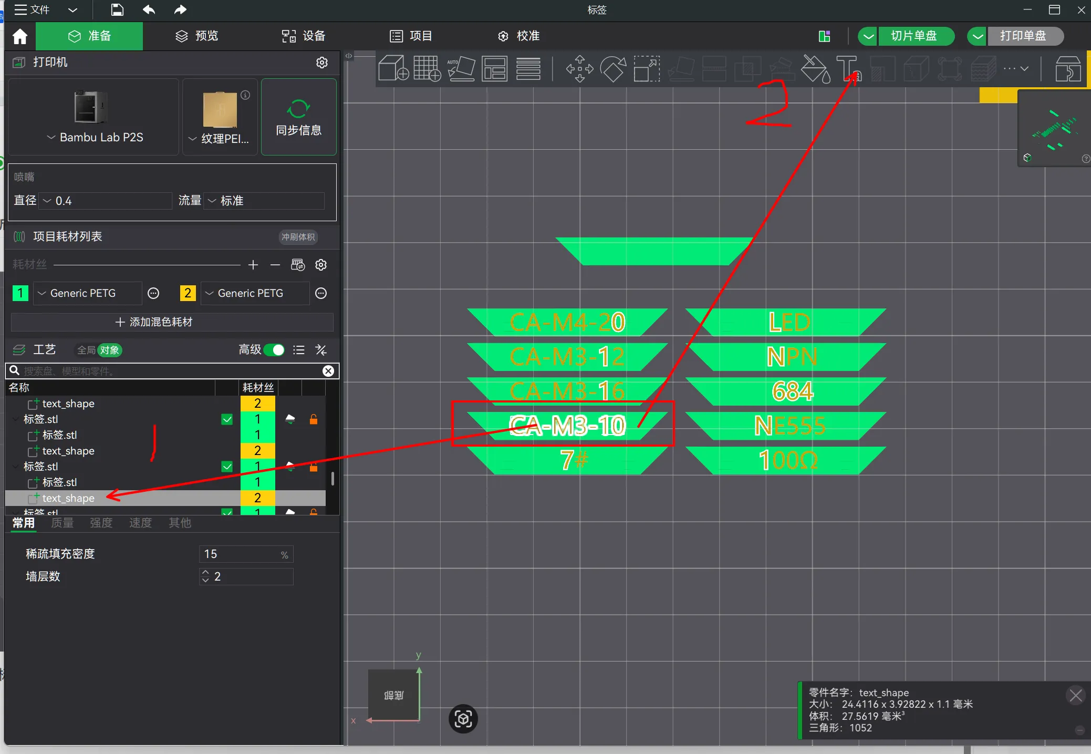Click the 添加混色耗材 button
The height and width of the screenshot is (754, 1091).
[172, 322]
